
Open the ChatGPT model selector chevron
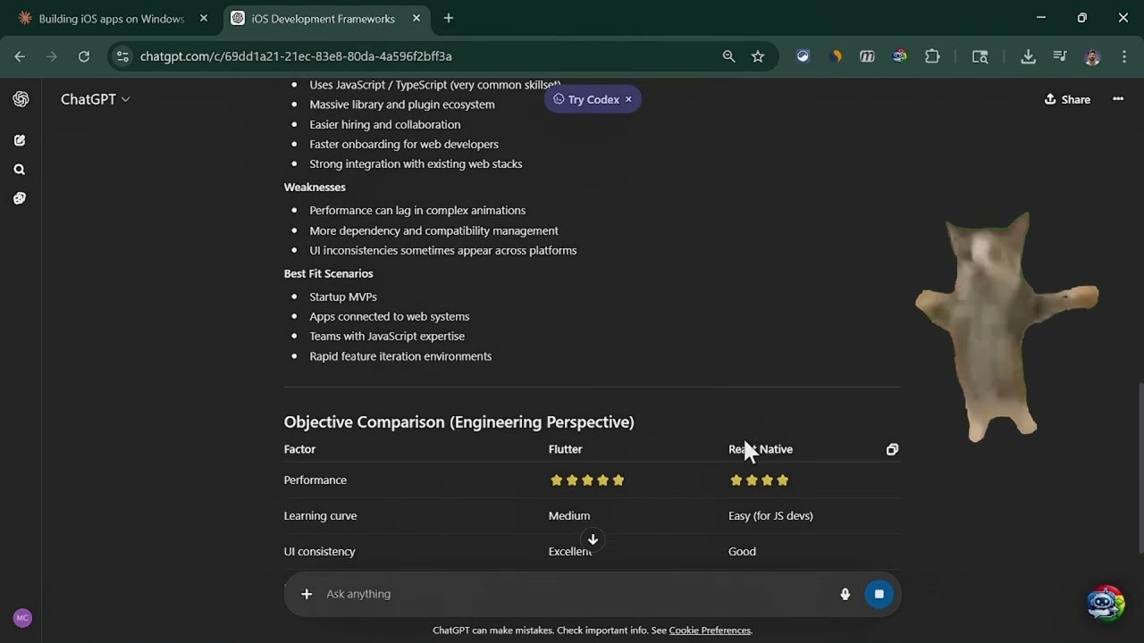tap(124, 99)
